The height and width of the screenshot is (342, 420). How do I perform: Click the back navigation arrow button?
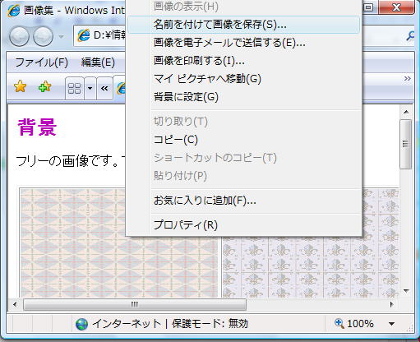pos(19,36)
